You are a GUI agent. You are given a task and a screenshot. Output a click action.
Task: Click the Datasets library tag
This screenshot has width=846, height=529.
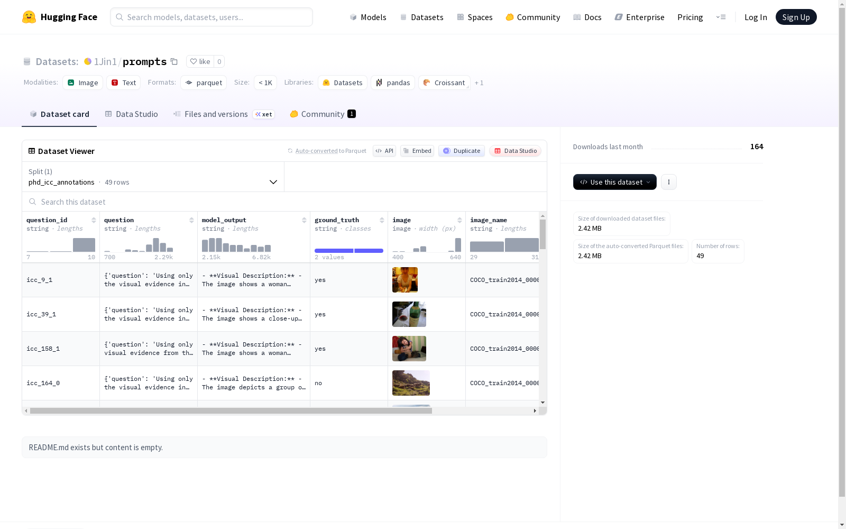(x=343, y=83)
